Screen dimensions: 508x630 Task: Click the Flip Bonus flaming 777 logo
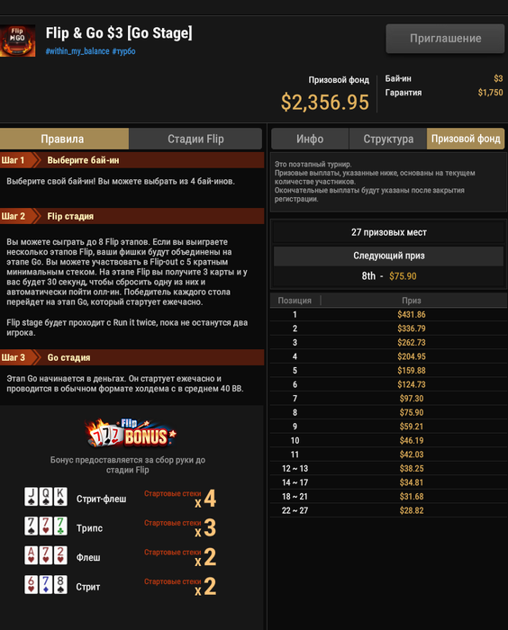coord(132,434)
